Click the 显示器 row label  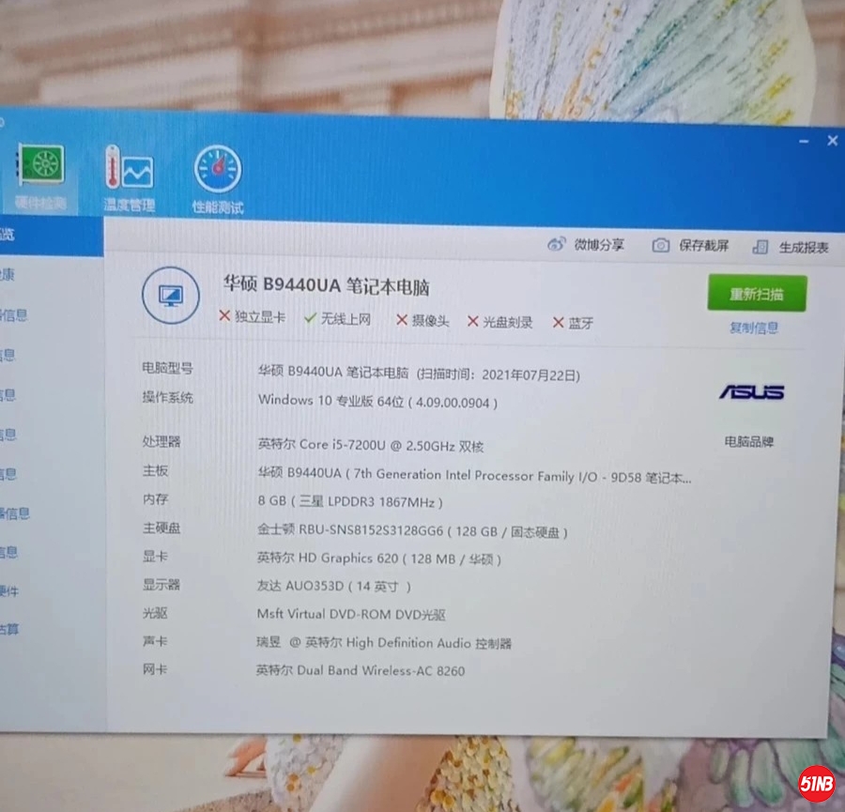point(161,585)
